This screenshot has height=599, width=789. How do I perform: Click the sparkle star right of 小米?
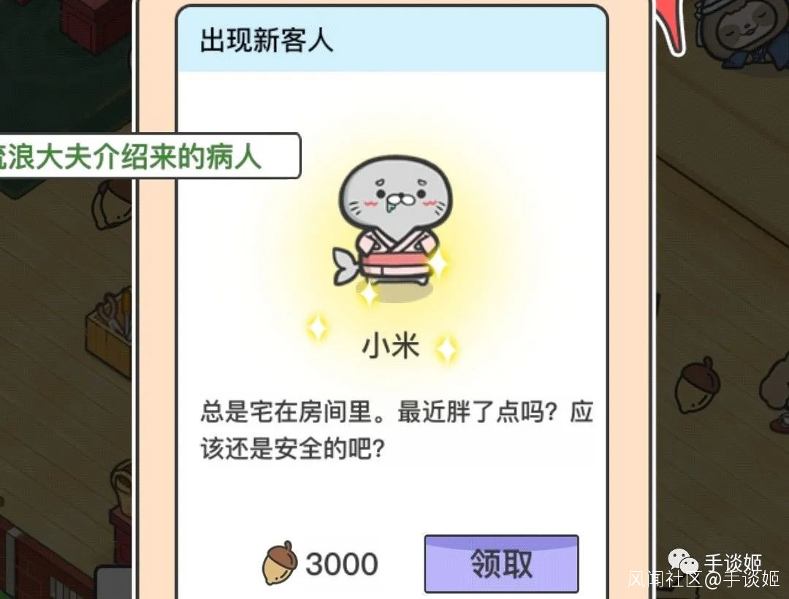pyautogui.click(x=446, y=349)
